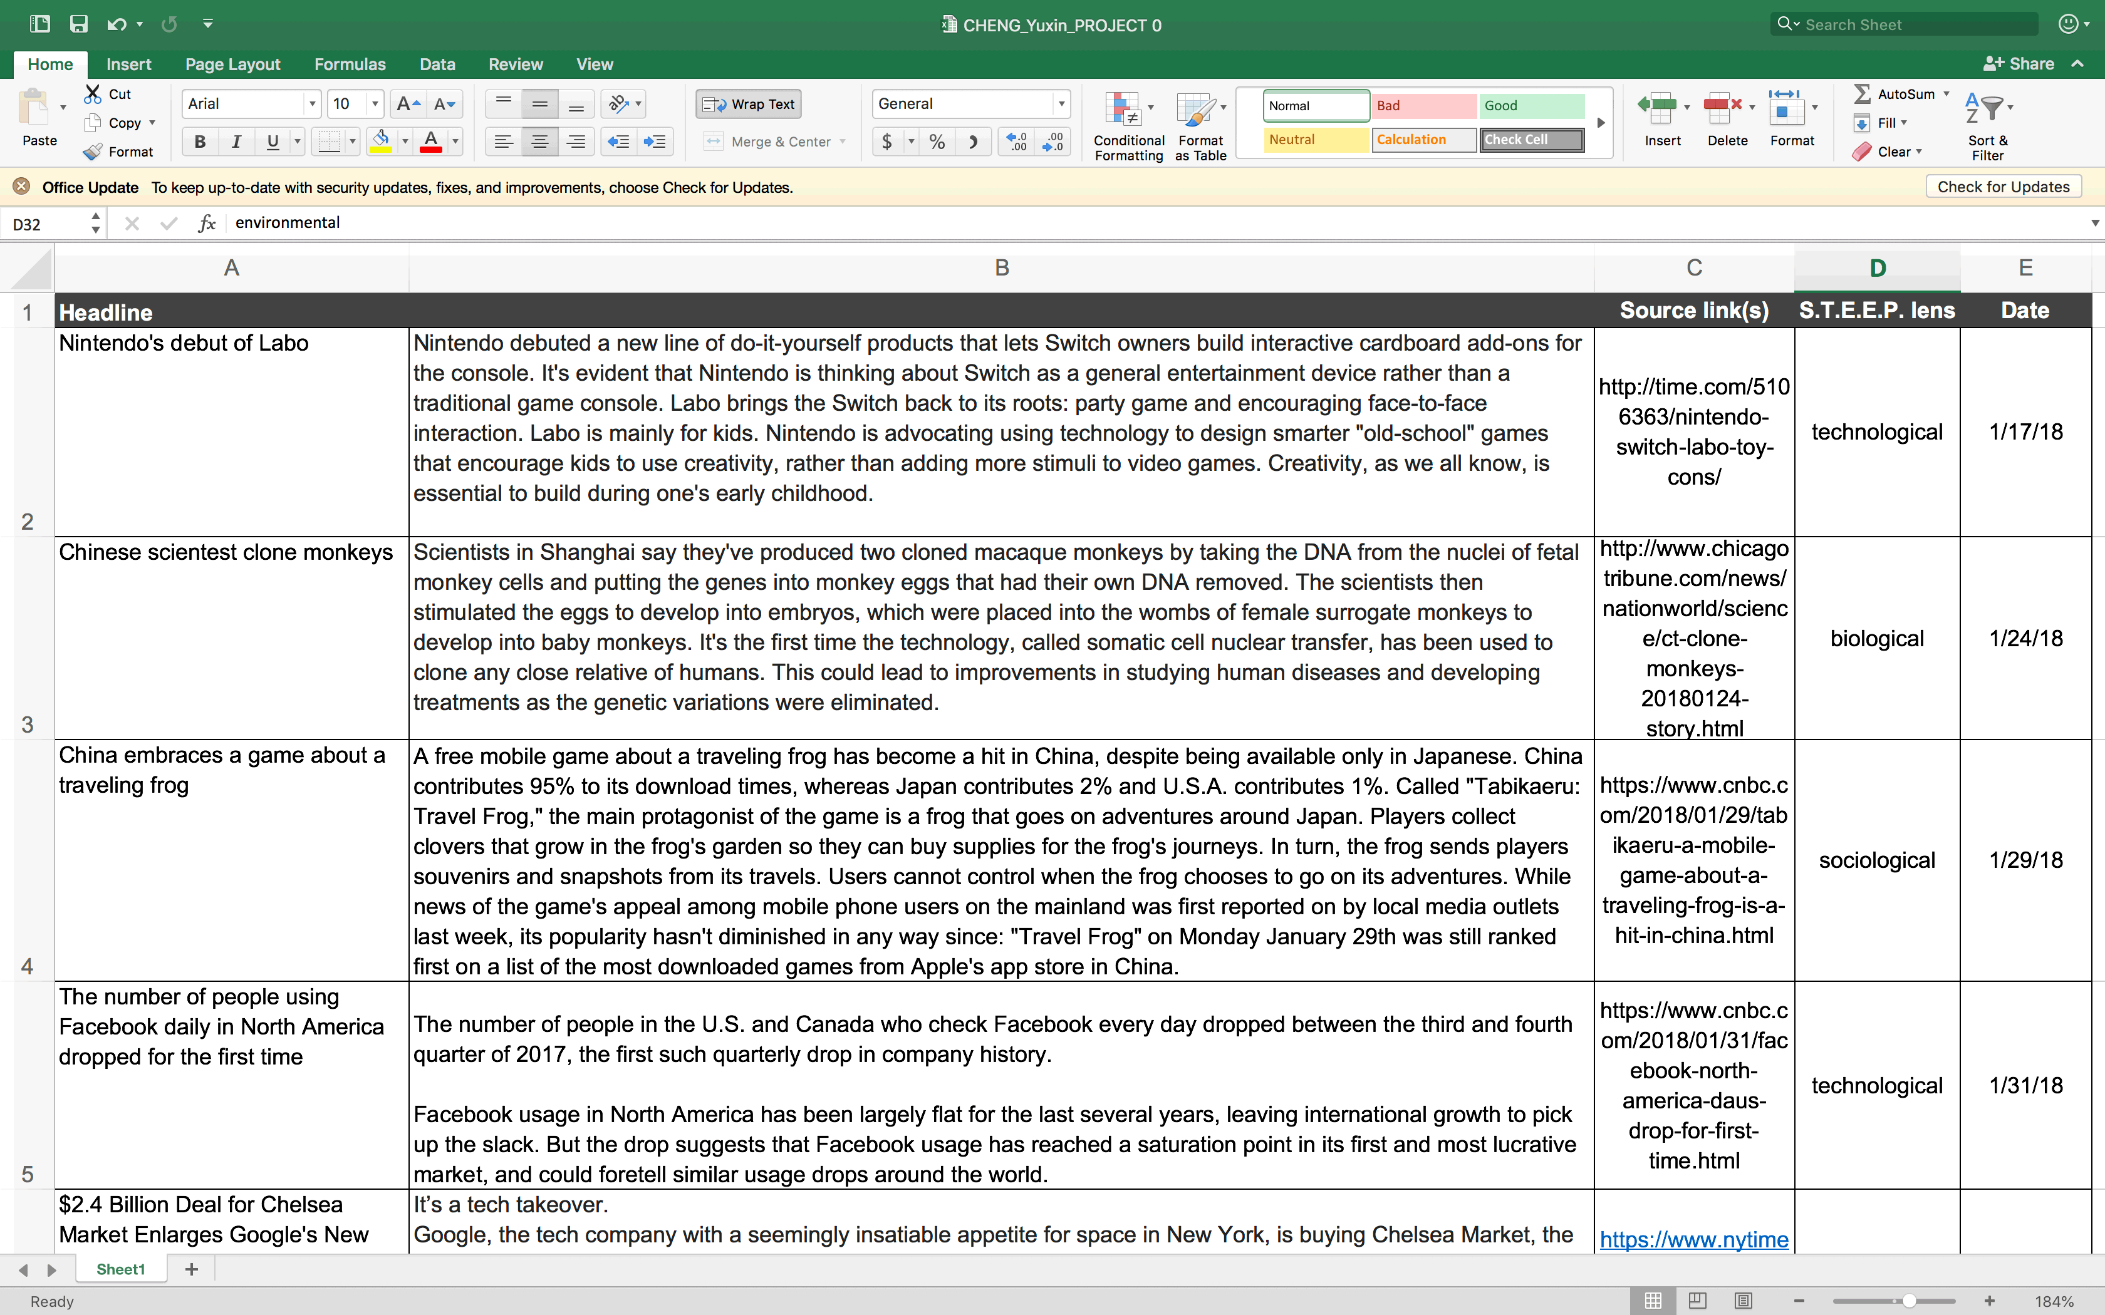This screenshot has width=2105, height=1315.
Task: Click the Increase indent icon
Action: (x=654, y=142)
